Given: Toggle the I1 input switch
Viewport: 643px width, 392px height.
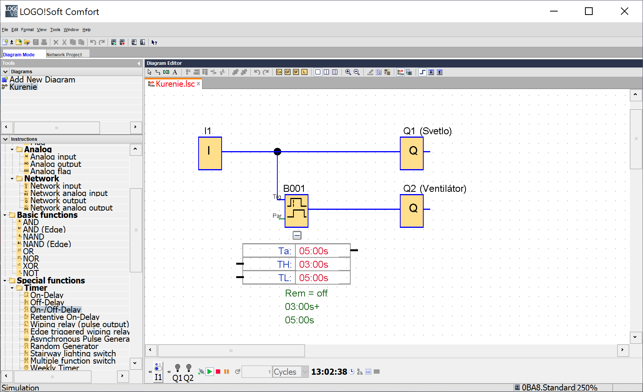Looking at the screenshot, I should (158, 369).
